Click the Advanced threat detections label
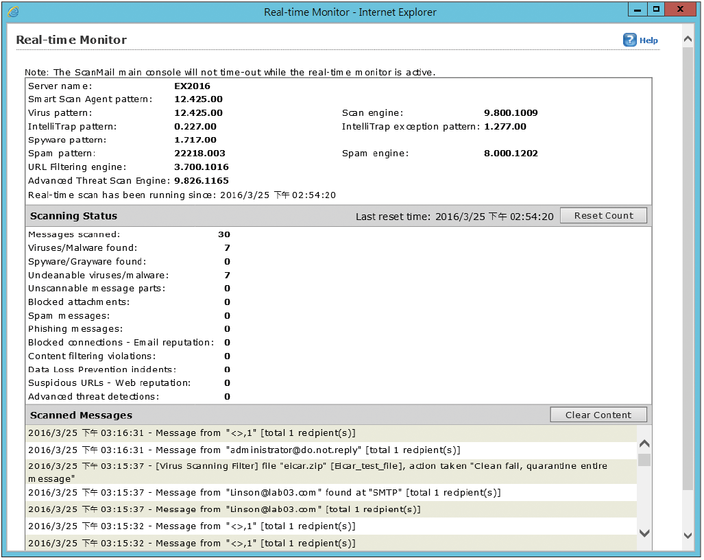Viewport: 704px width, 560px height. pos(93,397)
